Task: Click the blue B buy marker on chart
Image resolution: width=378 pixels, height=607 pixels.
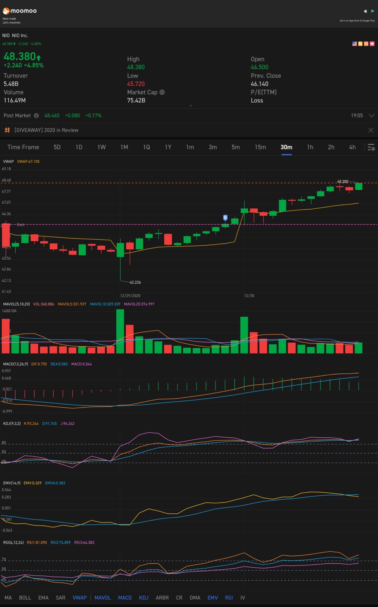Action: tap(225, 218)
